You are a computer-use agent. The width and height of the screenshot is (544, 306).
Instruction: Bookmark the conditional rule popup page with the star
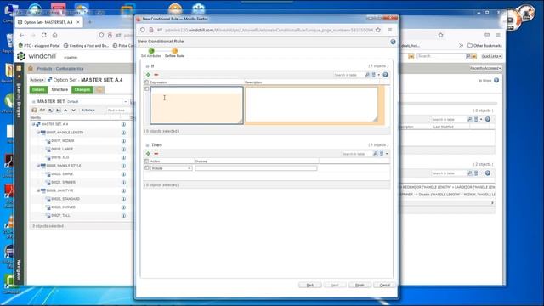[x=378, y=30]
